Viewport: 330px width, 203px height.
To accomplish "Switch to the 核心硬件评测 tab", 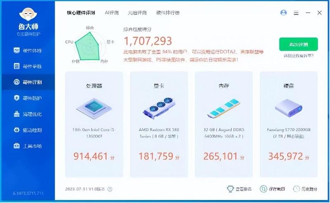I will 81,13.
